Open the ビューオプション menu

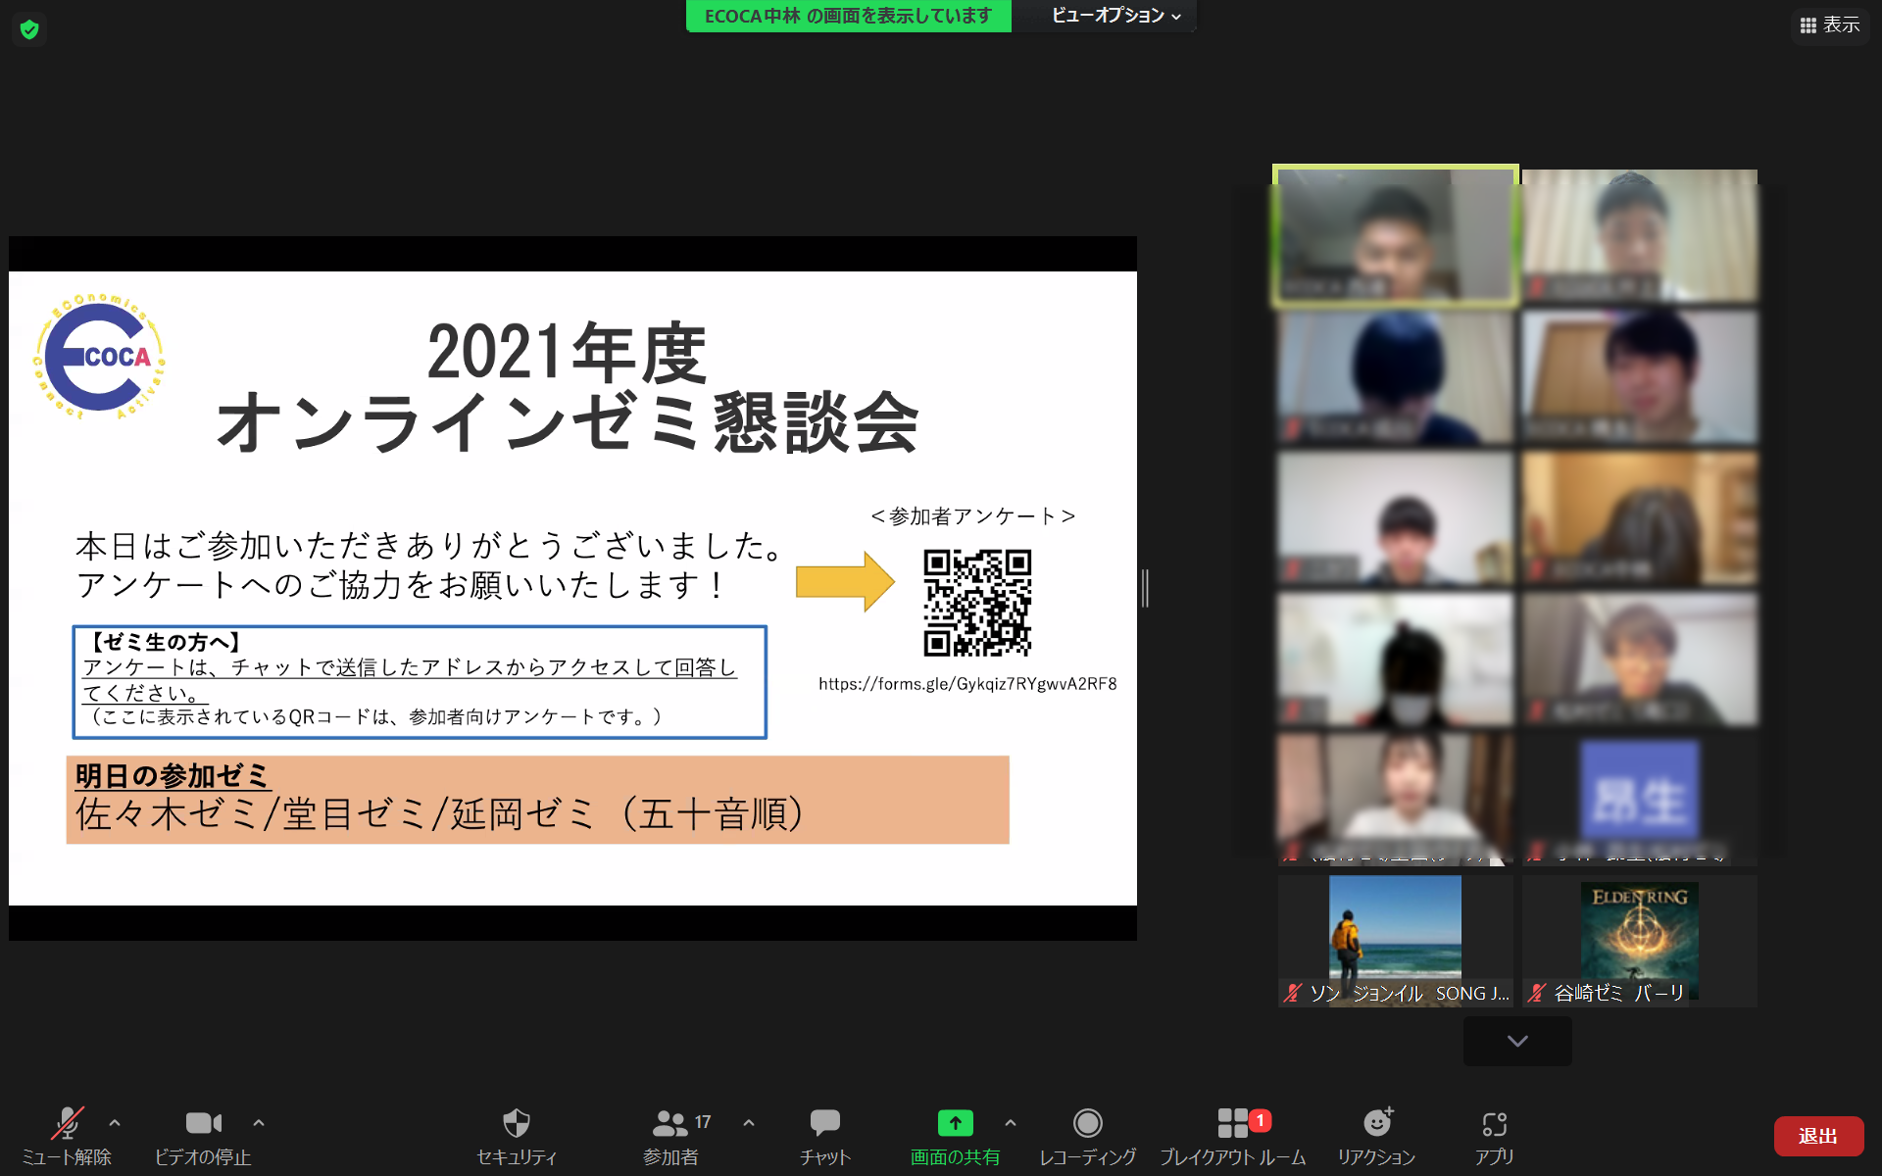pyautogui.click(x=1103, y=16)
